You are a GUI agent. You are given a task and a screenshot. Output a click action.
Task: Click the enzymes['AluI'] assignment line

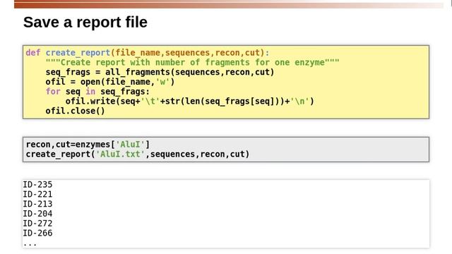pyautogui.click(x=88, y=144)
